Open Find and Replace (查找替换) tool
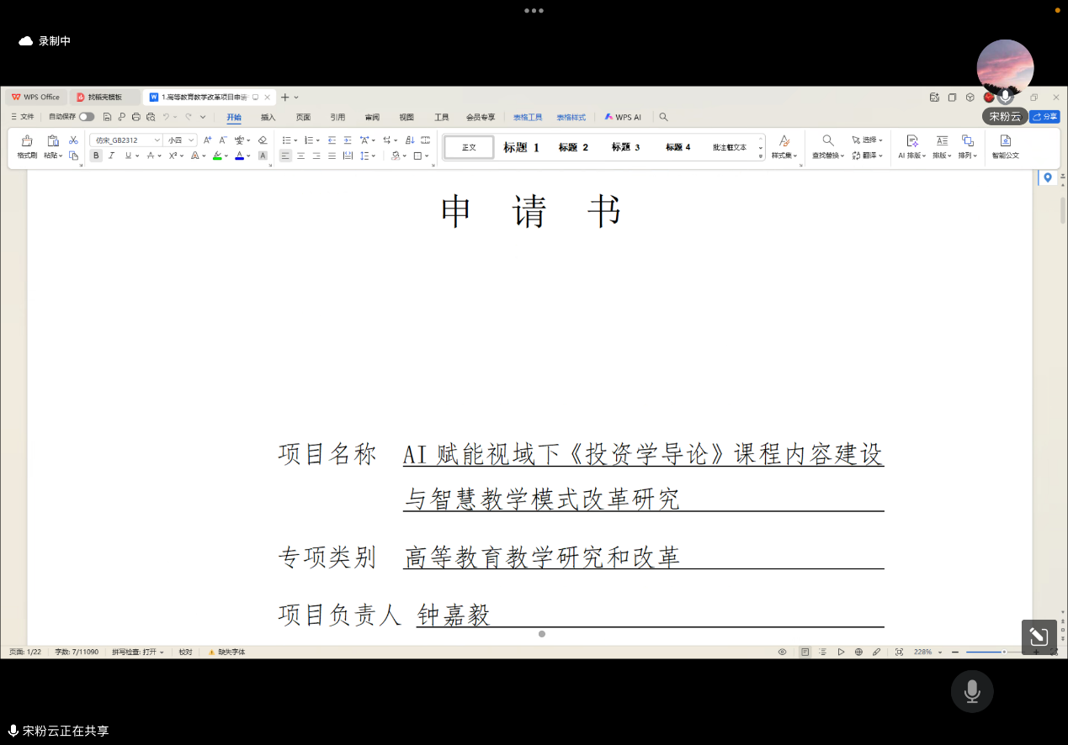 pyautogui.click(x=828, y=141)
